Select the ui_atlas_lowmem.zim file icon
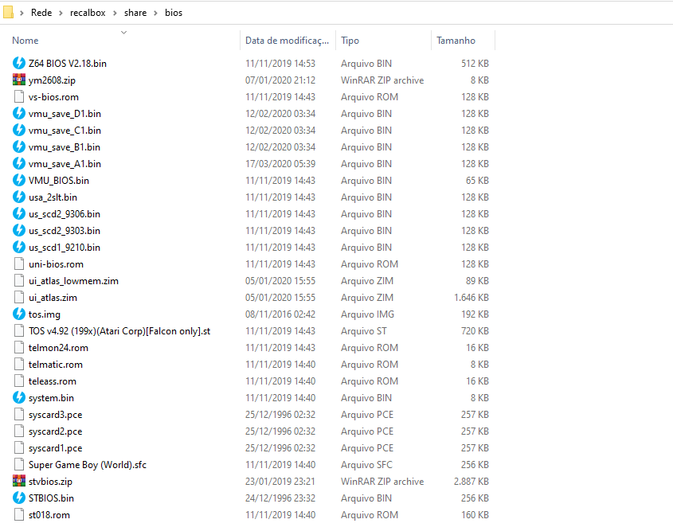 point(19,280)
